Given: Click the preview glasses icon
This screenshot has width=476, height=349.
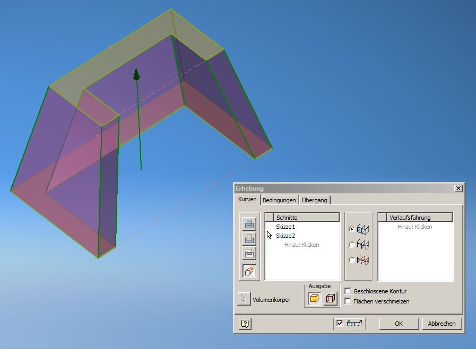Looking at the screenshot, I should point(354,323).
